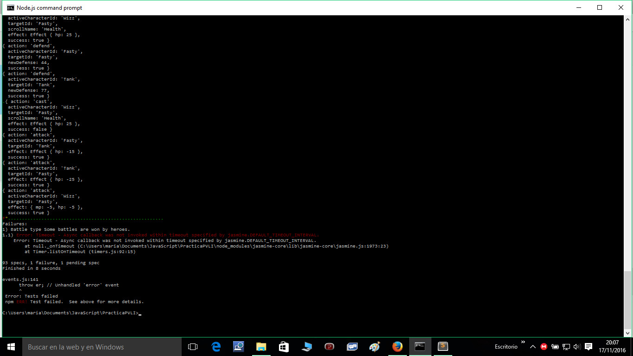This screenshot has width=633, height=356.
Task: Click '93 specs, 1 failure, 1 pending spec'
Action: [51, 263]
